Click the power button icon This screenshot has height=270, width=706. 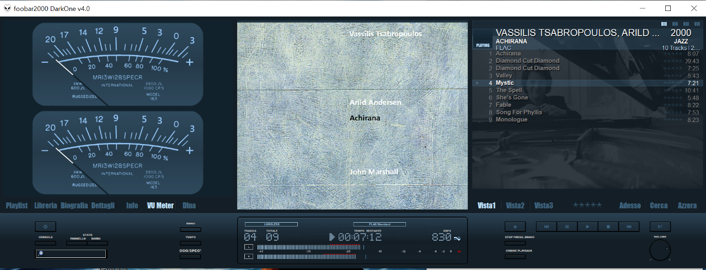(x=45, y=227)
